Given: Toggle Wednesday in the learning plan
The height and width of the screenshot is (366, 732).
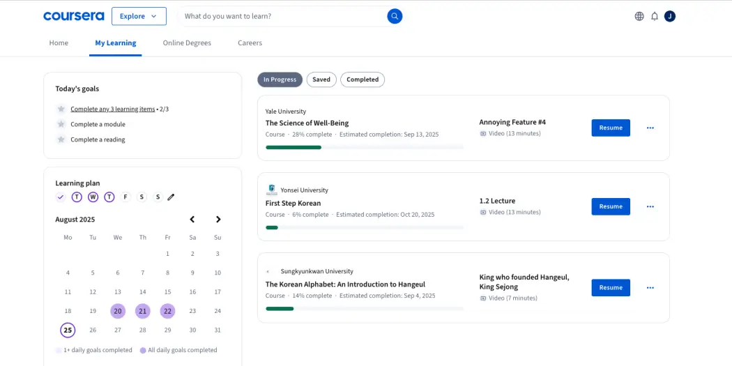Looking at the screenshot, I should coord(93,197).
